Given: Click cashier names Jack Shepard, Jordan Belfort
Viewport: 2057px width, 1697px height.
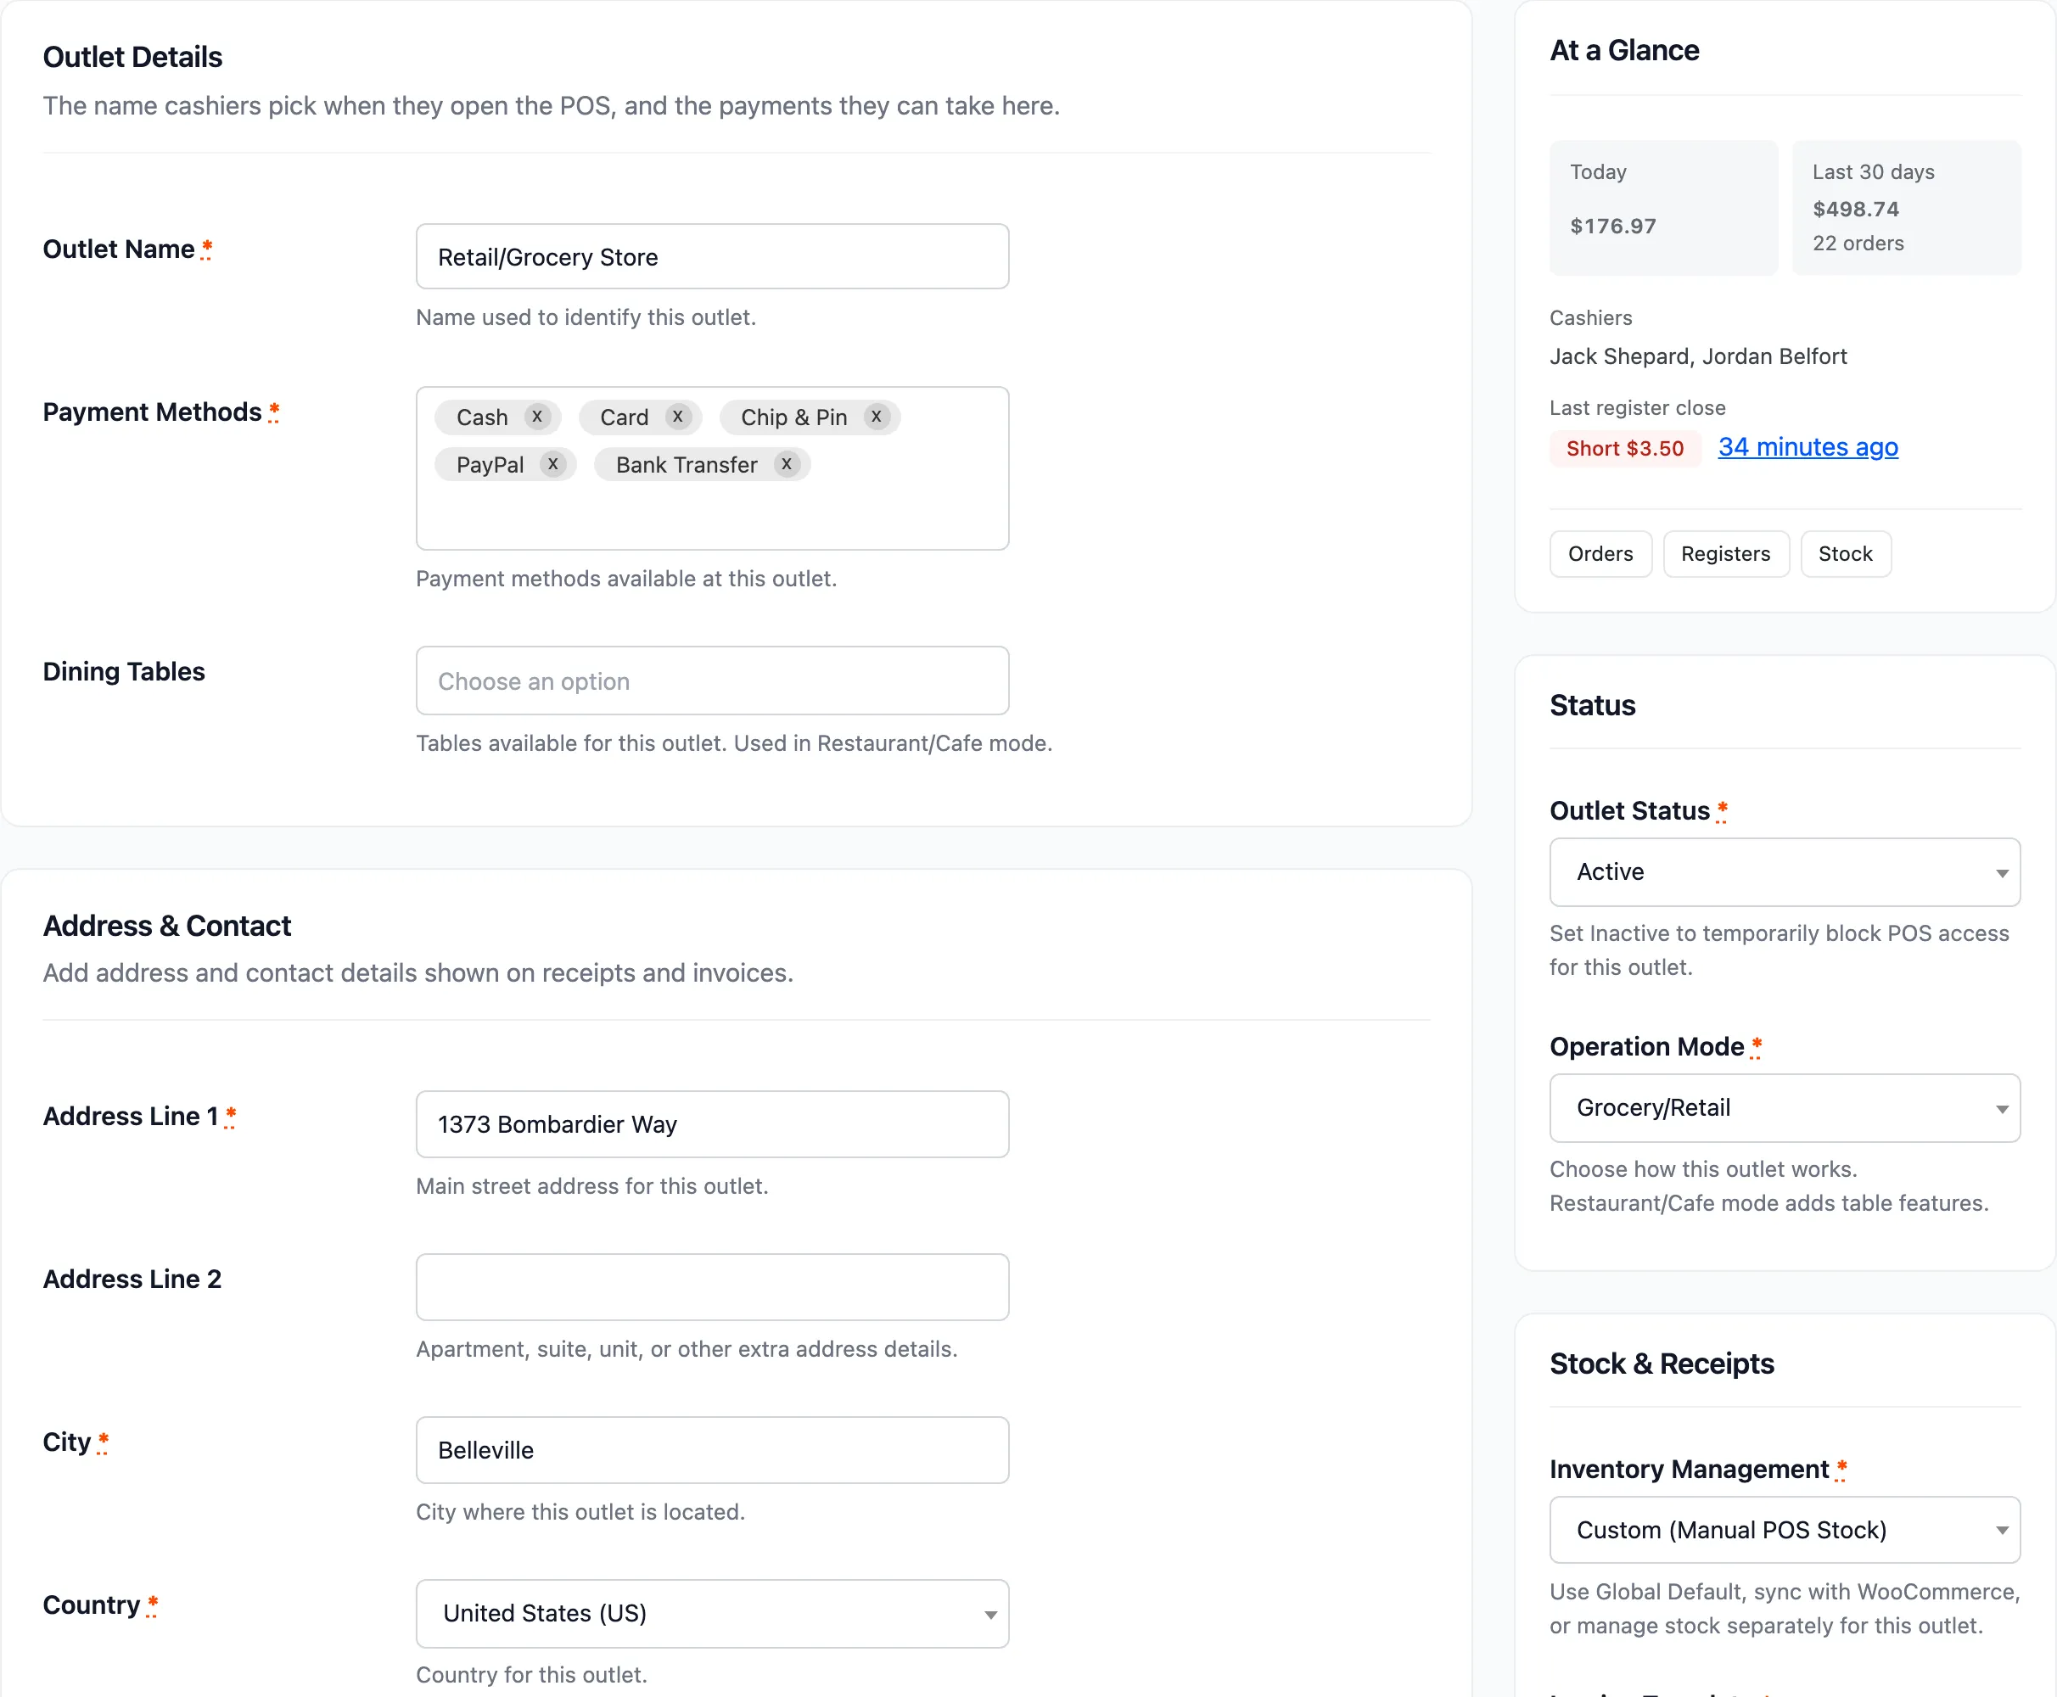Looking at the screenshot, I should [x=1698, y=357].
